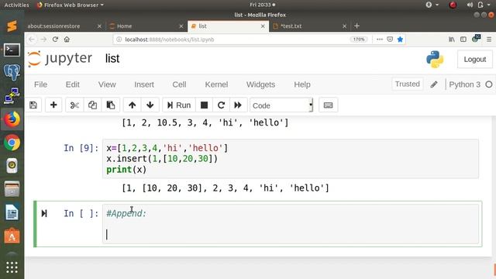Open Sublime Text from the dock
Image resolution: width=496 pixels, height=279 pixels.
pos(12,26)
